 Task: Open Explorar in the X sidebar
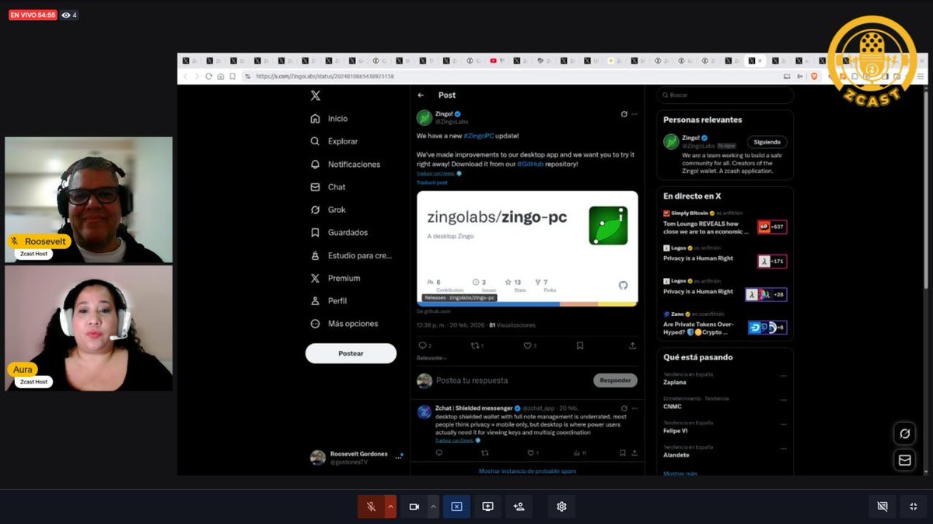click(x=334, y=141)
